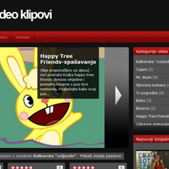Open the Happy Tree Friends category link
The width and height of the screenshot is (169, 169).
153,116
